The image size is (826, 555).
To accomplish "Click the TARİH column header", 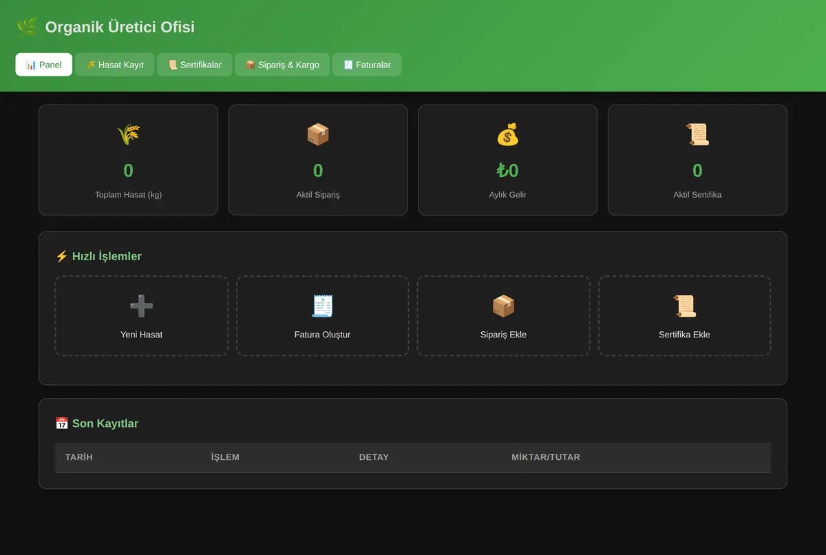I will tap(79, 457).
